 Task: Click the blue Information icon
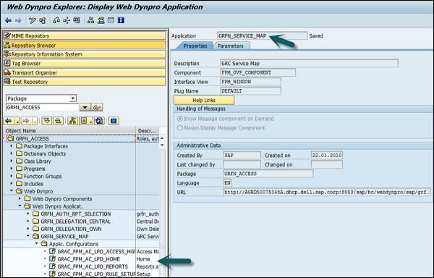click(121, 20)
